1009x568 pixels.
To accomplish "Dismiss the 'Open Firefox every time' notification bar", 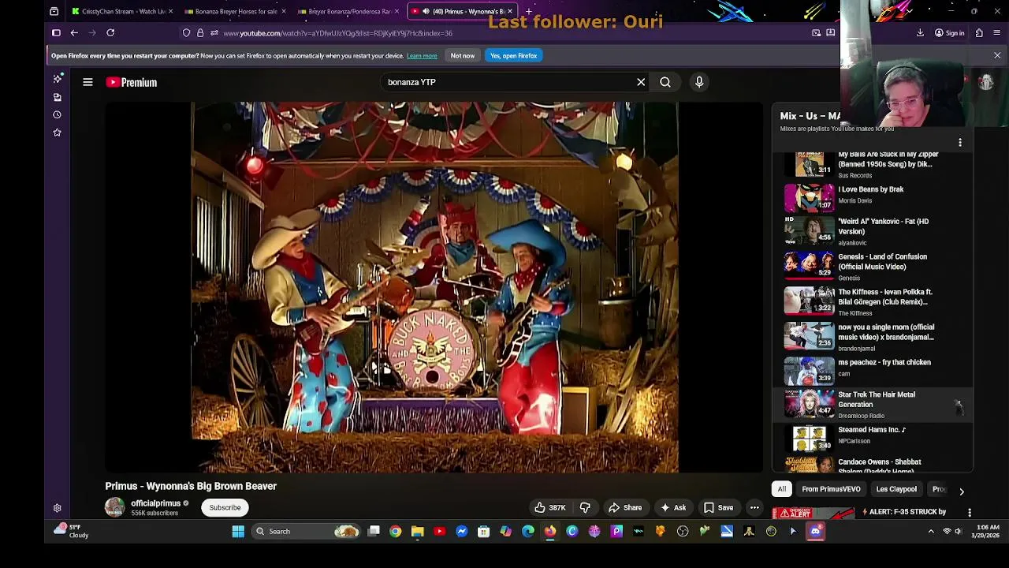I will point(997,56).
